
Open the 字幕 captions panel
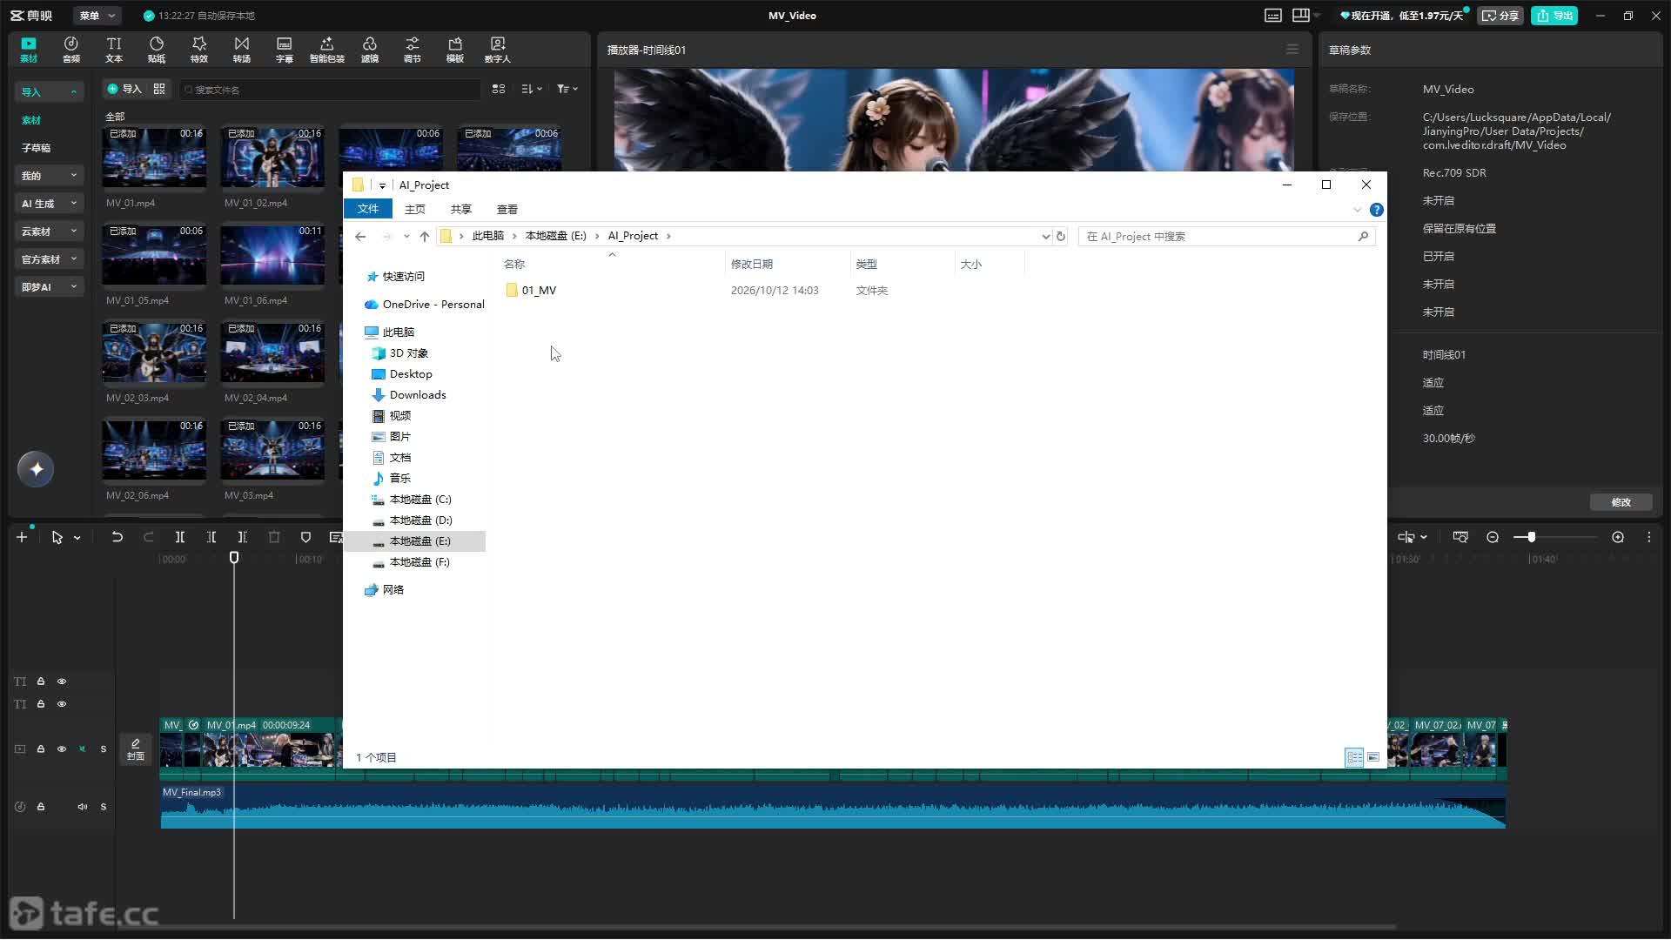click(x=285, y=50)
